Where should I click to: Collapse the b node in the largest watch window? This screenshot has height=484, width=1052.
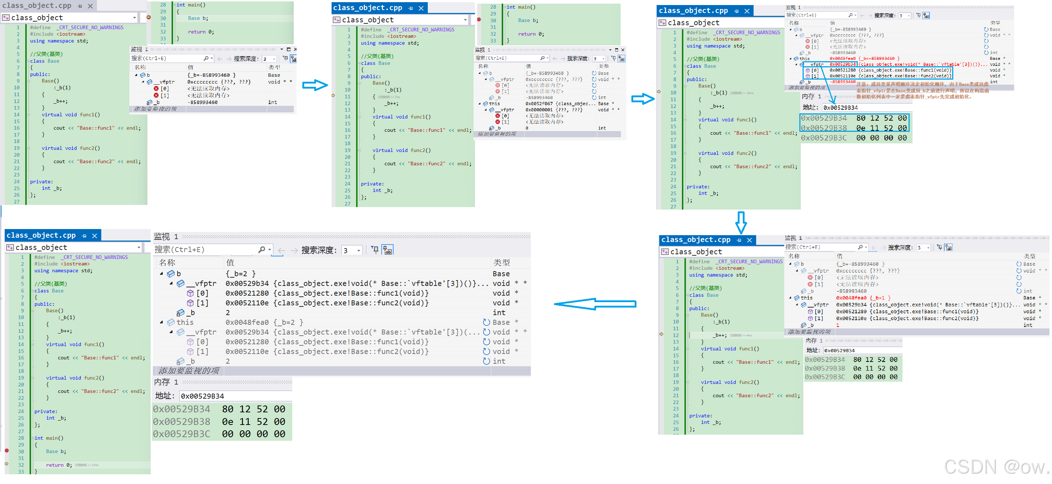coord(161,273)
